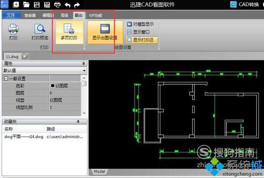This screenshot has height=178, width=264.
Task: Click the c:\users\administr... path cell
Action: (x=65, y=137)
